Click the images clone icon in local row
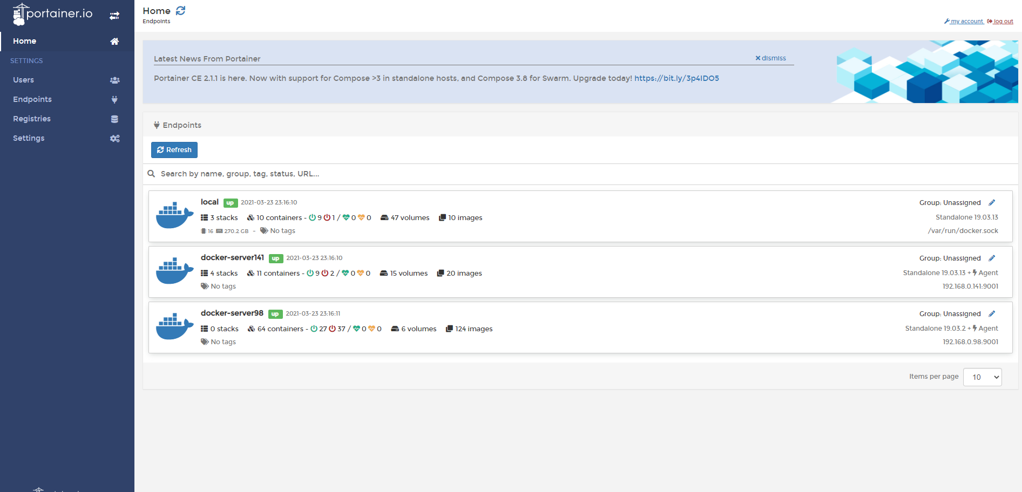The height and width of the screenshot is (492, 1022). tap(443, 218)
